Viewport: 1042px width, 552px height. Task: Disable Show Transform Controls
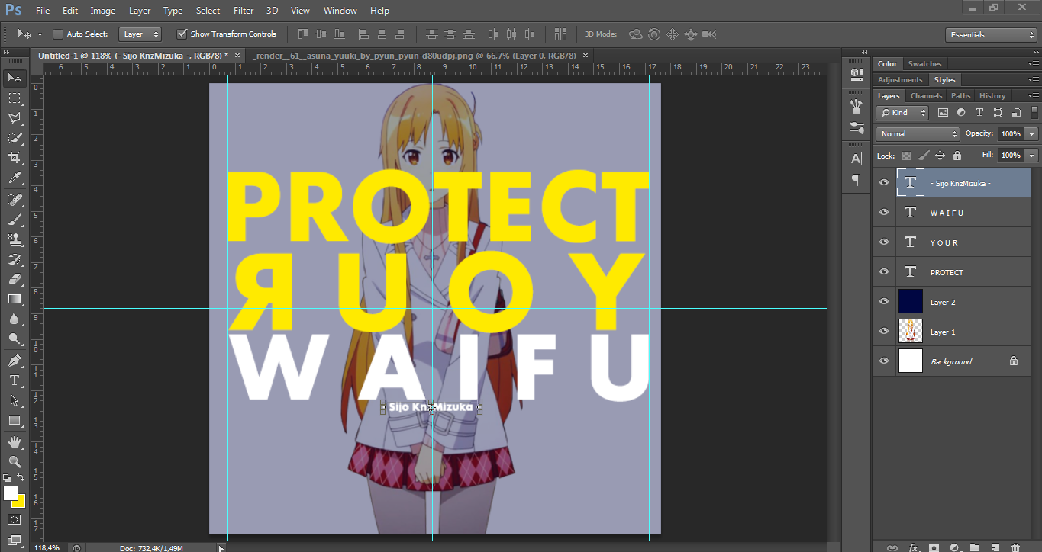182,34
